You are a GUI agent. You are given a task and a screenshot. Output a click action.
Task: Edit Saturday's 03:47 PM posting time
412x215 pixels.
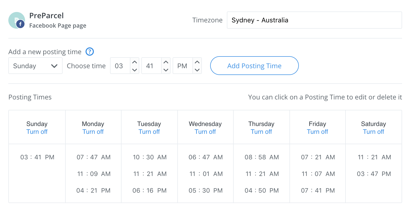point(374,174)
